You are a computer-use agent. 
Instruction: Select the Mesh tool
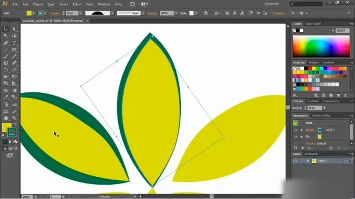(6, 91)
